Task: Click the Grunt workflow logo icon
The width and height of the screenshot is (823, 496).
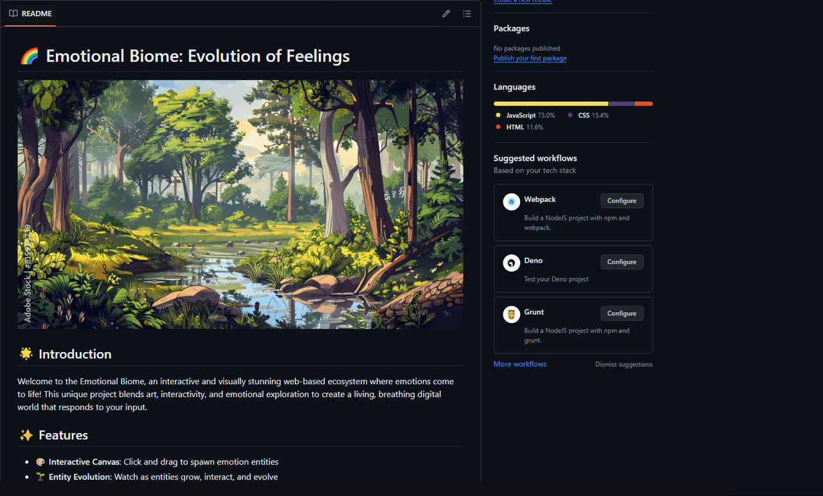Action: click(x=511, y=314)
